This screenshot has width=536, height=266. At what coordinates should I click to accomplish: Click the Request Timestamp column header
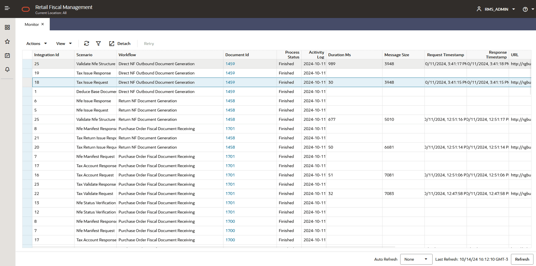pos(445,55)
